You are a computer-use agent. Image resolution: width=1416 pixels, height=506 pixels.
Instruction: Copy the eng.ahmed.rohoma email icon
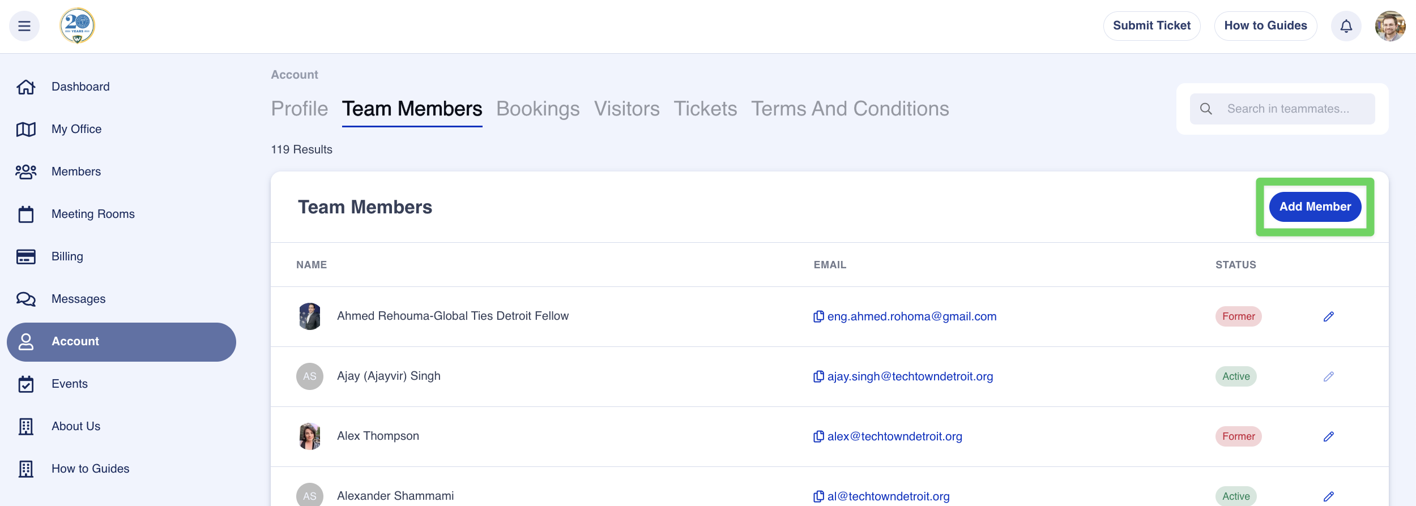[x=818, y=316]
